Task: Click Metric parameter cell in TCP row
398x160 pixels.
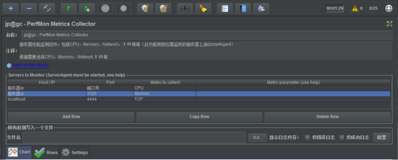Action: (293, 99)
